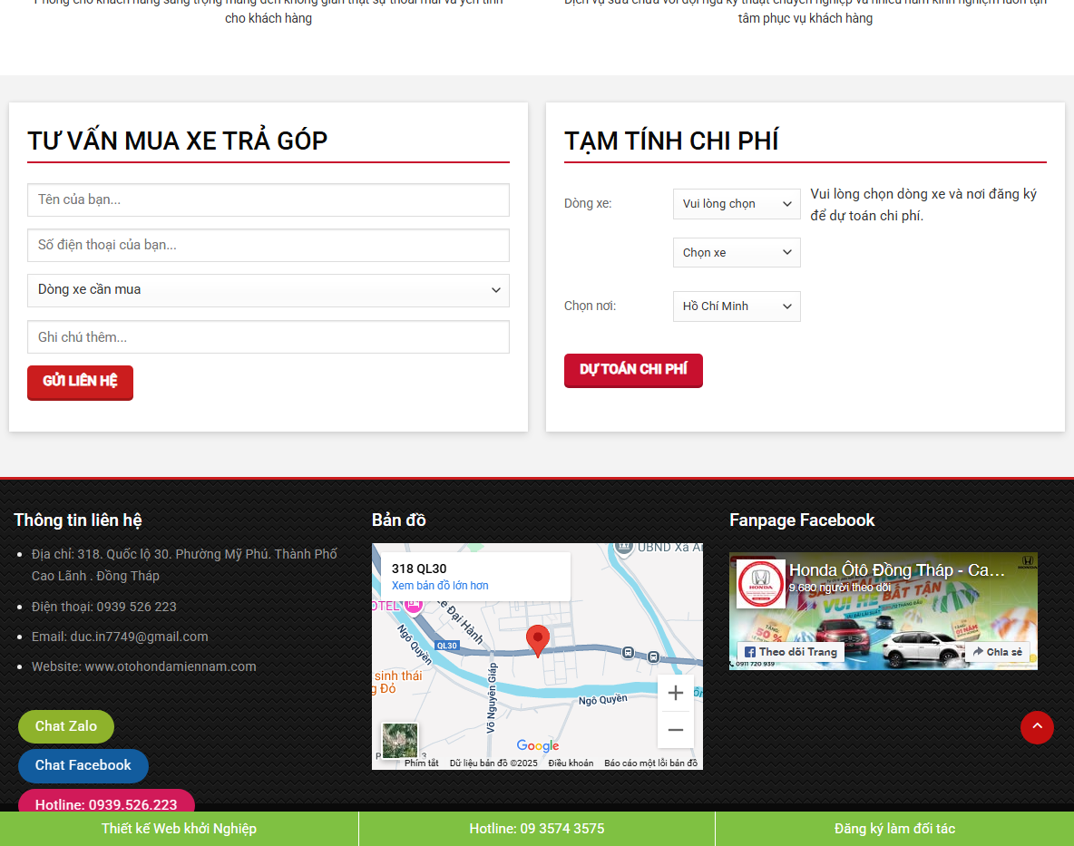Open the Chọn xe dropdown
The width and height of the screenshot is (1074, 846).
tap(736, 252)
